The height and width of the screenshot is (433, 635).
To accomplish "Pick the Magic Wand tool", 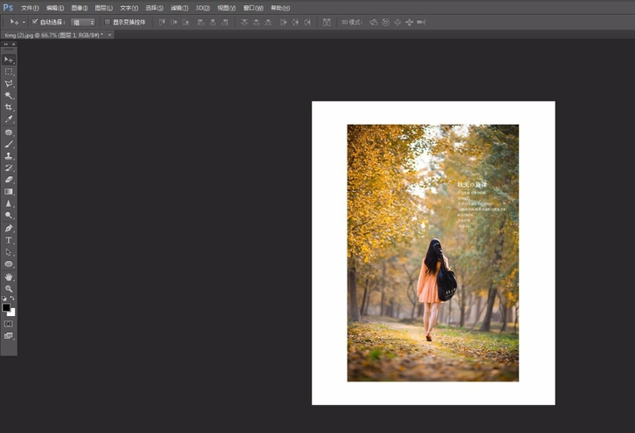I will (x=9, y=95).
